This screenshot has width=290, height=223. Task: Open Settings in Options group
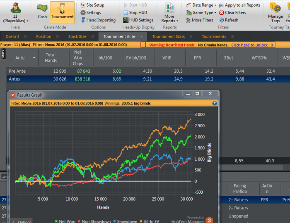pos(91,12)
